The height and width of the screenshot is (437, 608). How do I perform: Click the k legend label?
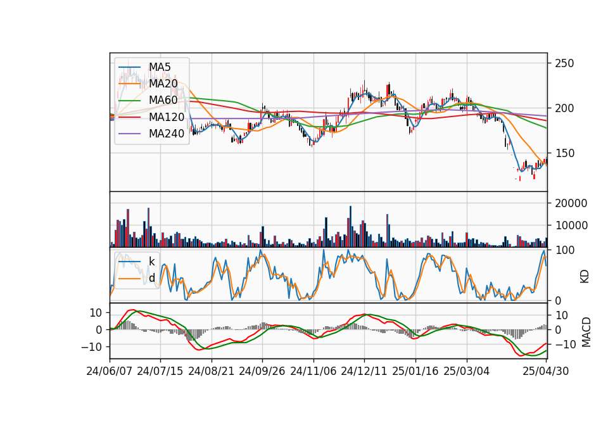(151, 262)
